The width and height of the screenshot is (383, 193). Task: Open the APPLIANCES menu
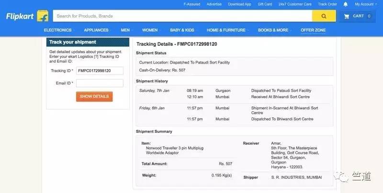click(x=96, y=30)
